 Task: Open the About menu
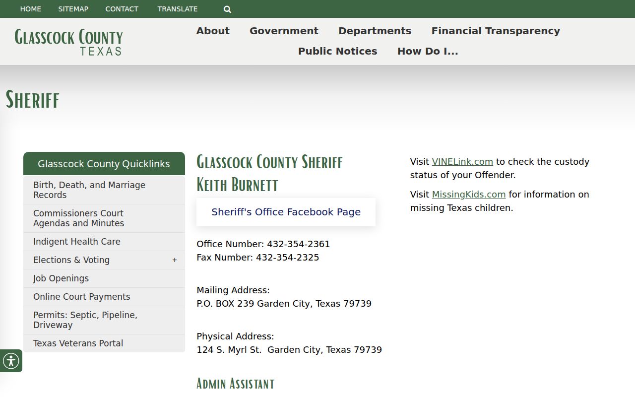pos(213,31)
